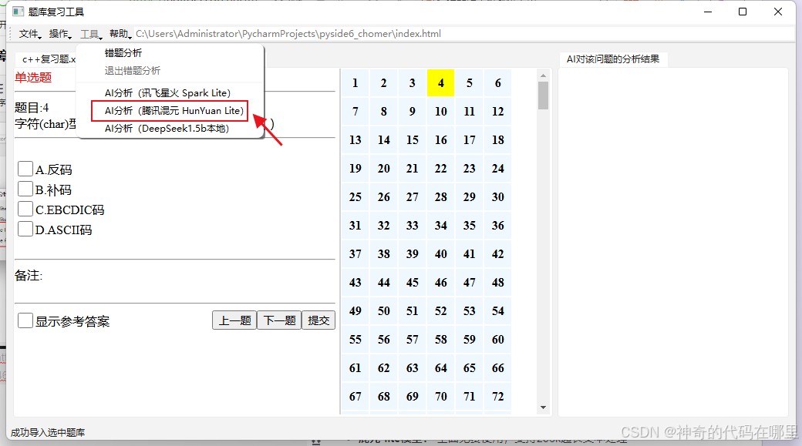Click the 题库复习工具 window icon
802x446 pixels.
pos(19,12)
